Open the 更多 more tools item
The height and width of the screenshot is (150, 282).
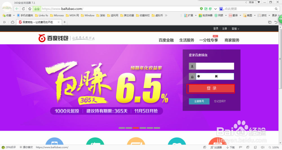(276, 15)
